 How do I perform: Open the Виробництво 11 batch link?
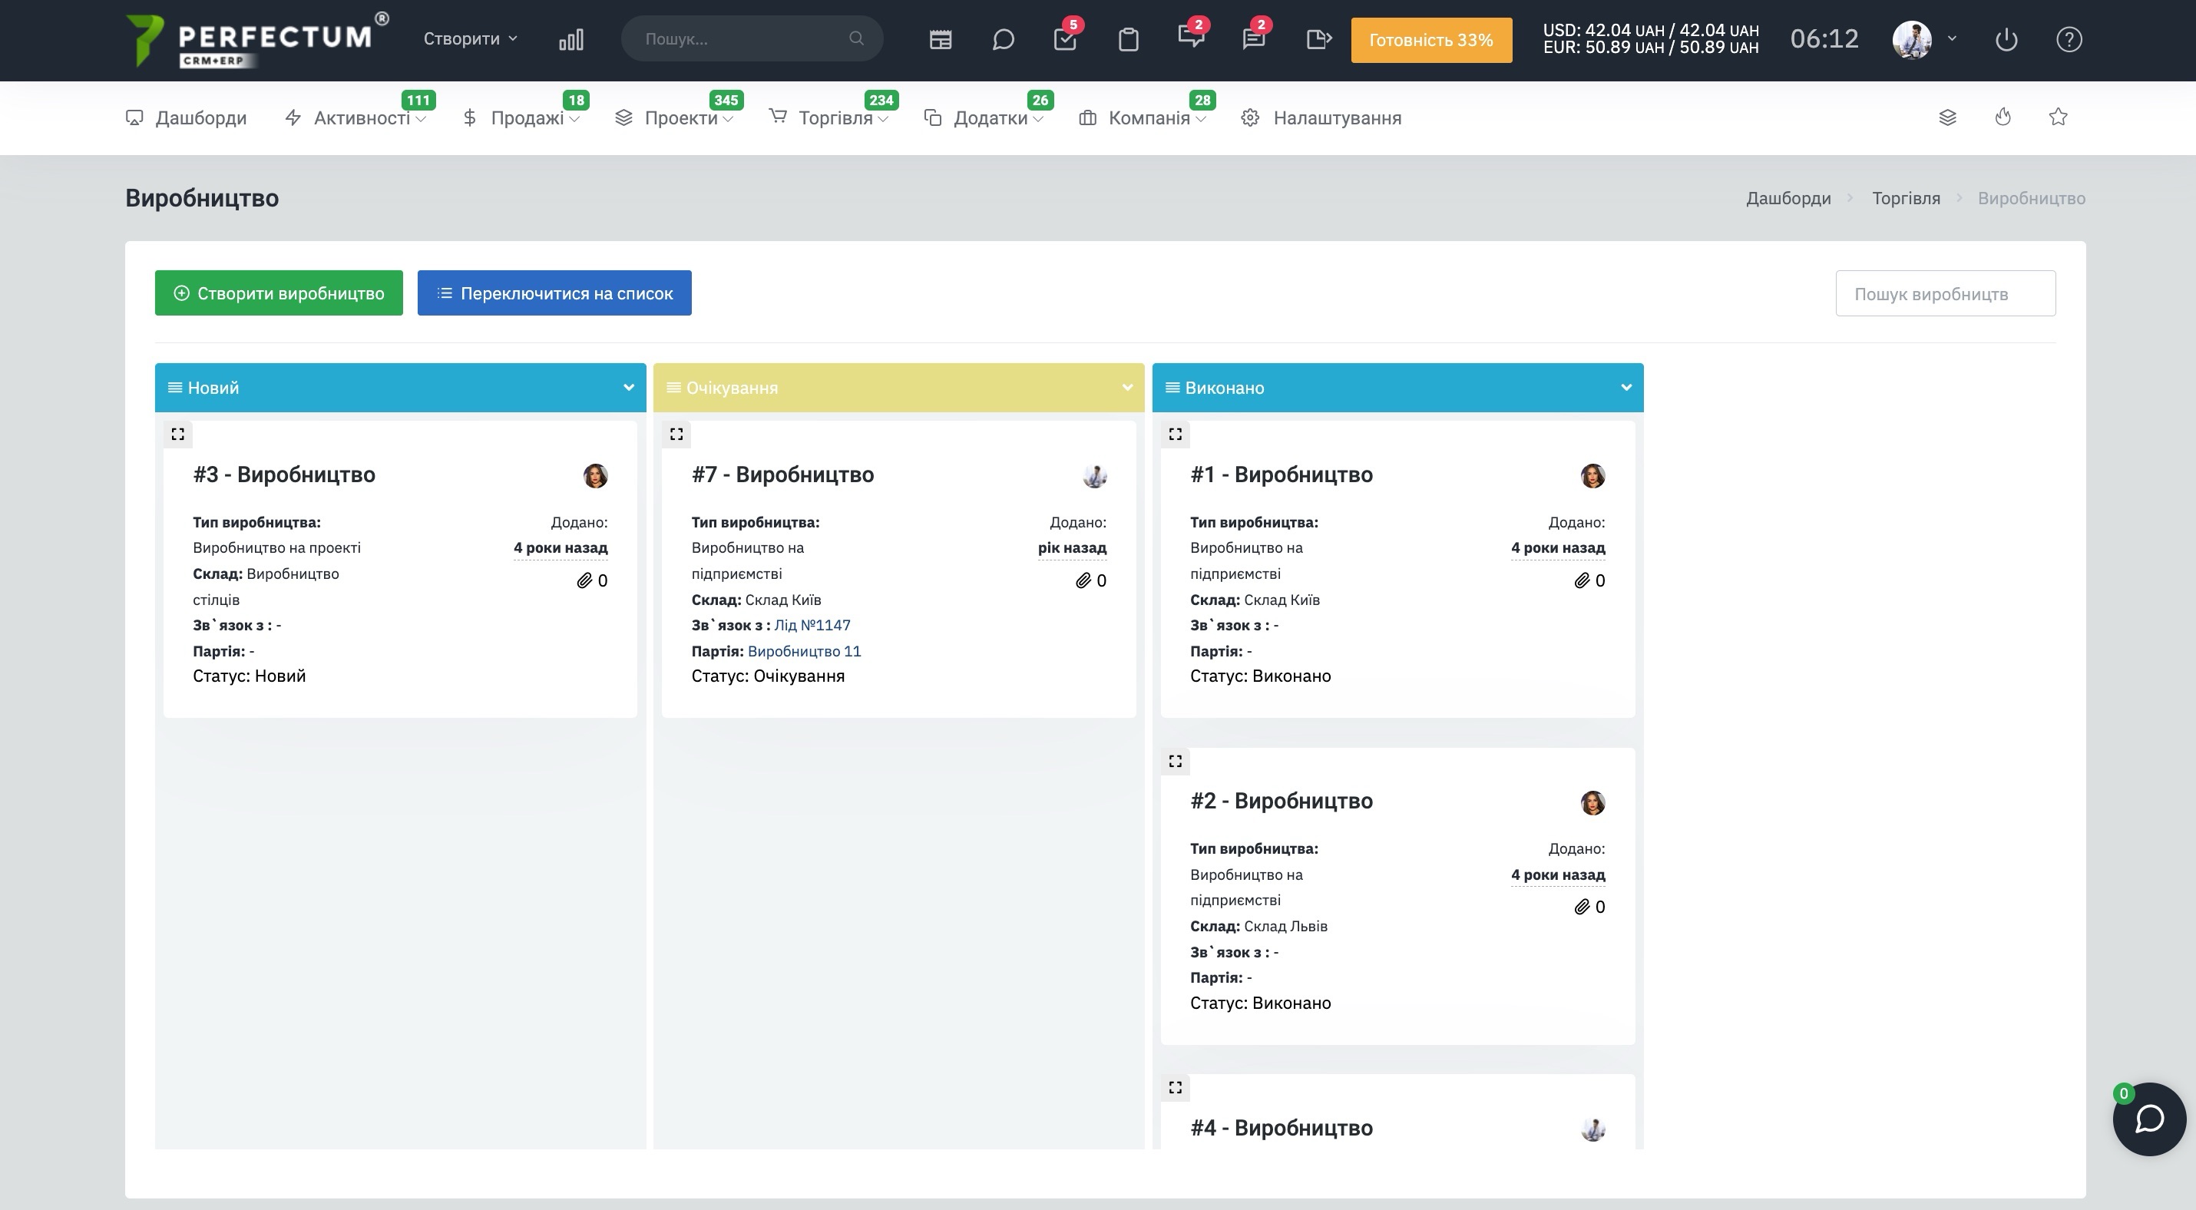804,651
